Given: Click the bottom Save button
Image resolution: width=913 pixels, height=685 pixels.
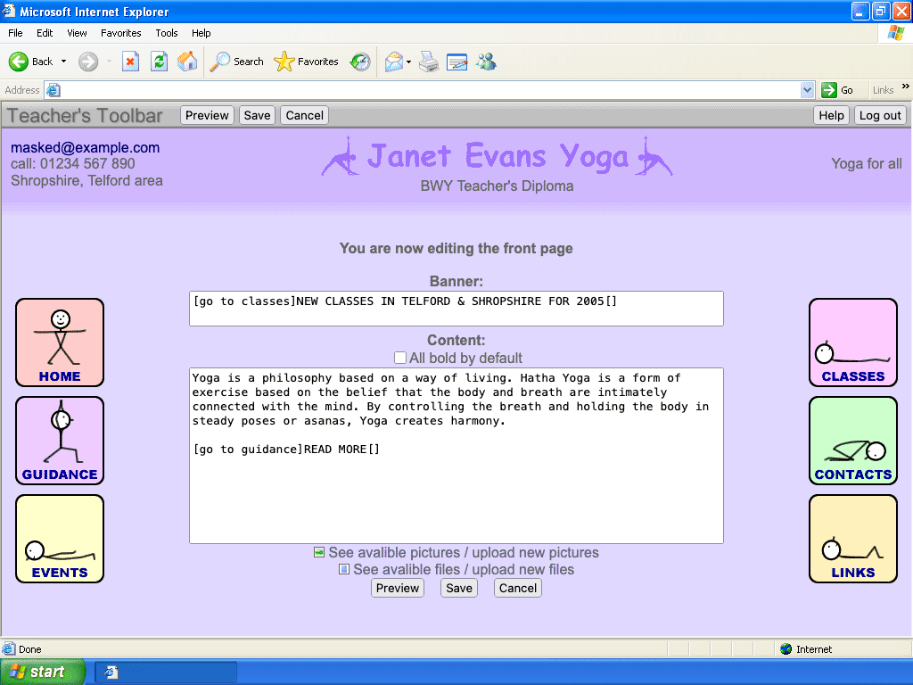Looking at the screenshot, I should (459, 589).
